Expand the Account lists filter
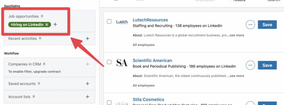 pyautogui.click(x=87, y=97)
